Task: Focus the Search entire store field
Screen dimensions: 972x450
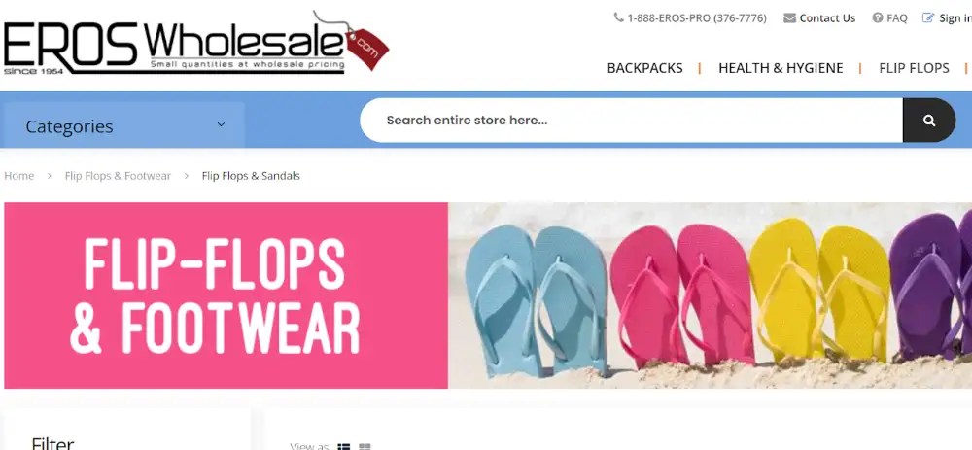Action: (x=631, y=121)
